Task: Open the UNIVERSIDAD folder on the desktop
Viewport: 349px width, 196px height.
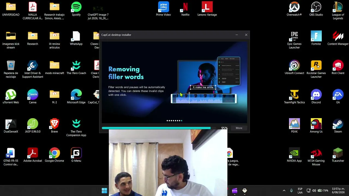Action: pyautogui.click(x=11, y=9)
